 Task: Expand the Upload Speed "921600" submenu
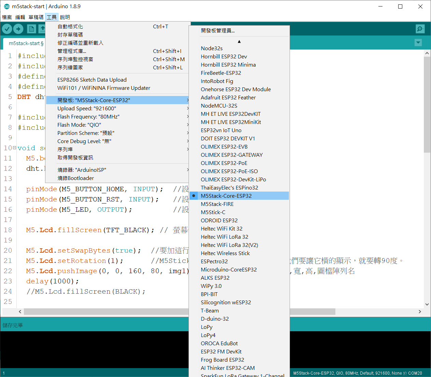pyautogui.click(x=117, y=108)
